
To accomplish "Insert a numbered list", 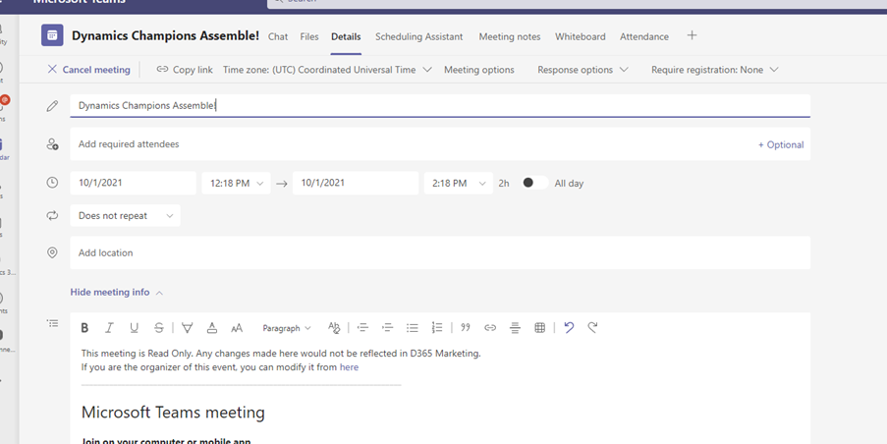I will click(x=437, y=327).
